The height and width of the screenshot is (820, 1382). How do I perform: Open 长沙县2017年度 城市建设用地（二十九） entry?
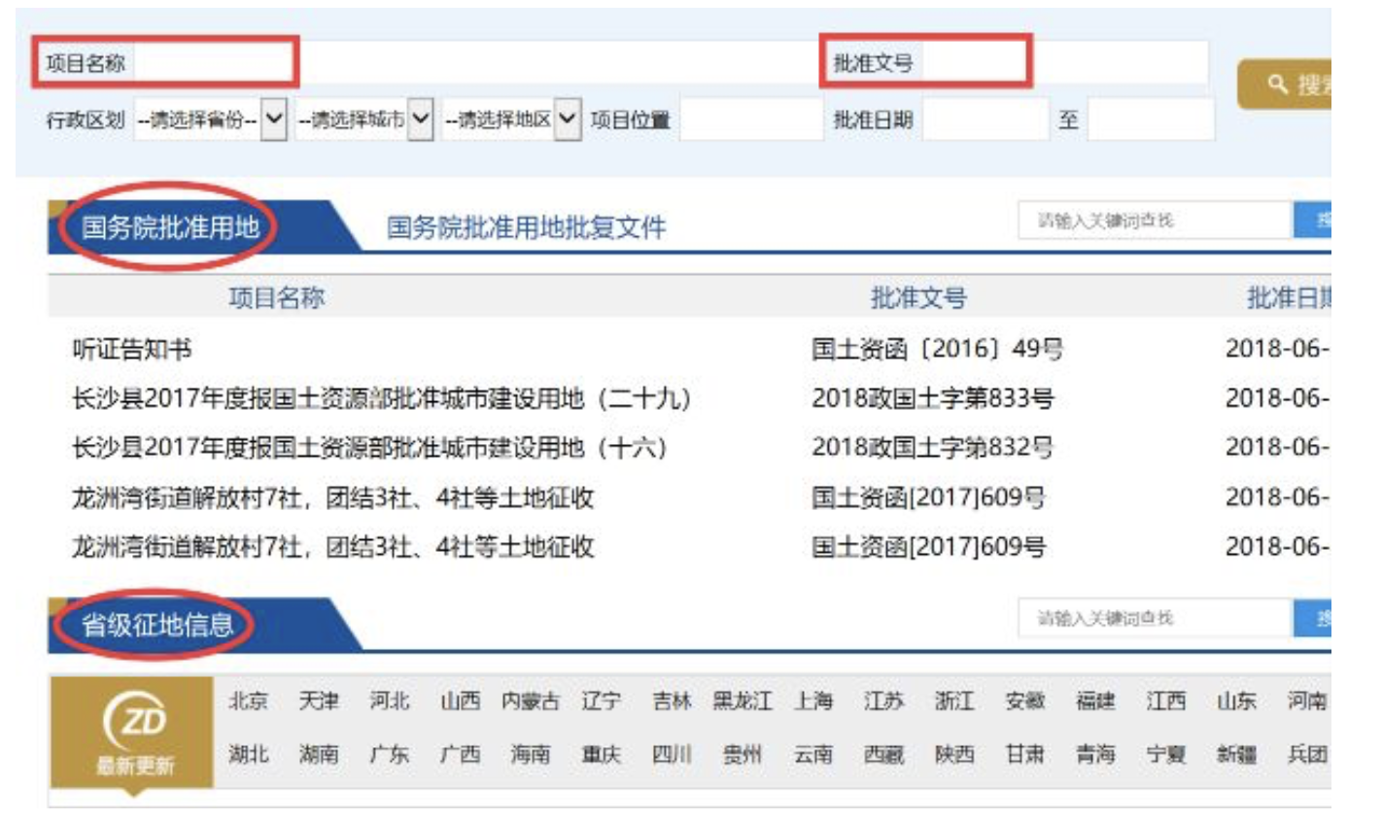point(380,398)
